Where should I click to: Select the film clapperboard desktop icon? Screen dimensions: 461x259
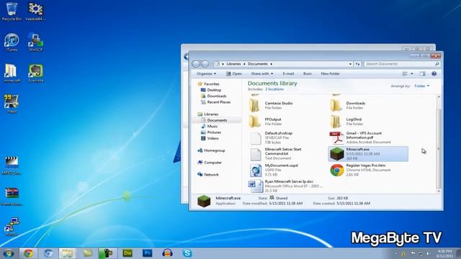click(x=12, y=165)
